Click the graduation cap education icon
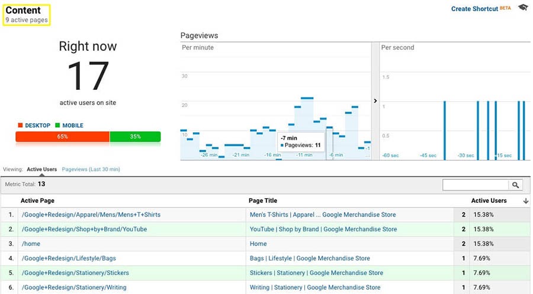533x294 pixels. 523,8
